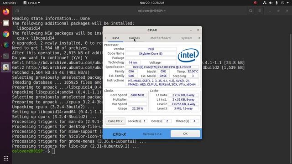Click the Specification field i3-6100 CPU

pos(162,67)
